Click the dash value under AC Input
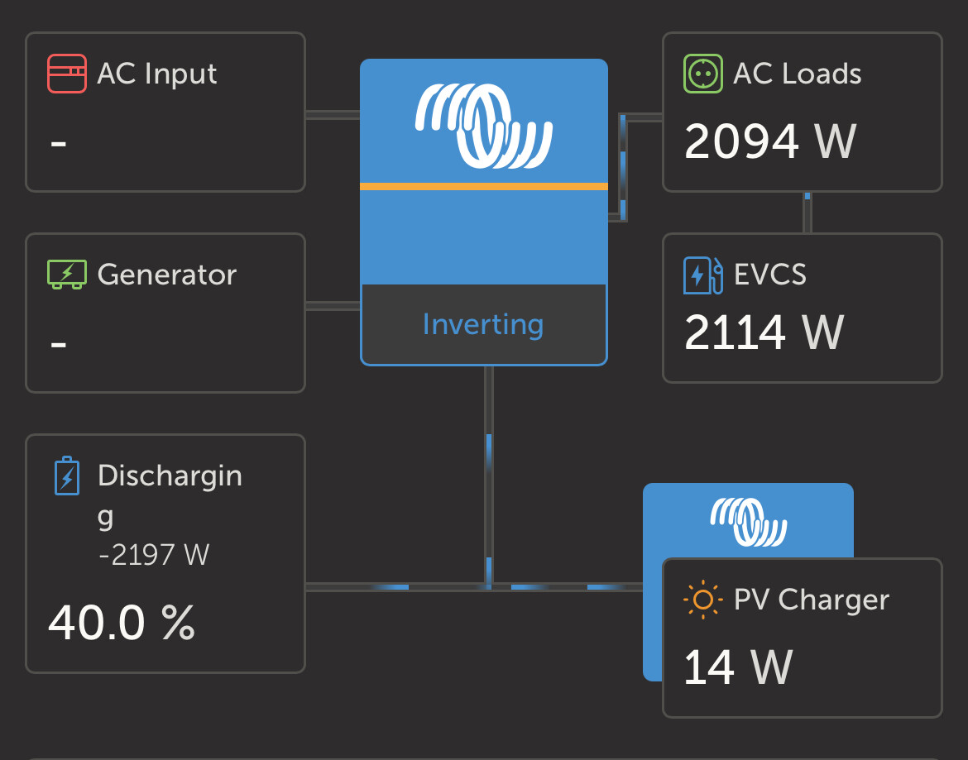 click(59, 143)
